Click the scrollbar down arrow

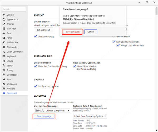tap(156, 130)
